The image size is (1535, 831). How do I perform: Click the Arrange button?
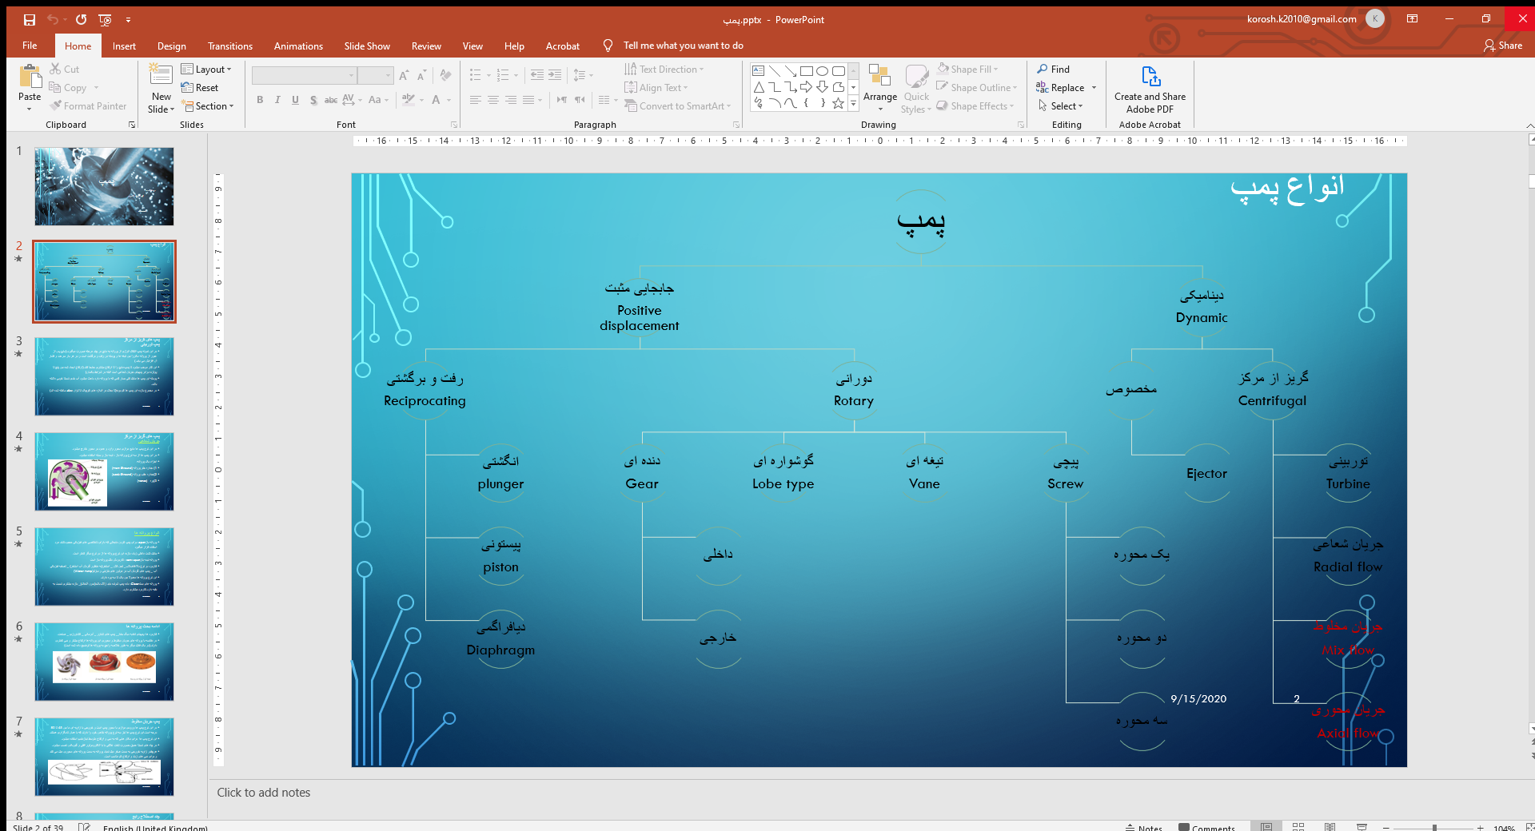pos(880,88)
